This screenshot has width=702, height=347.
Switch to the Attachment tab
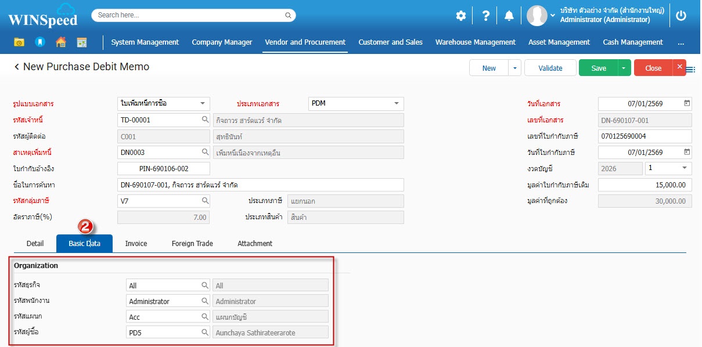coord(254,244)
